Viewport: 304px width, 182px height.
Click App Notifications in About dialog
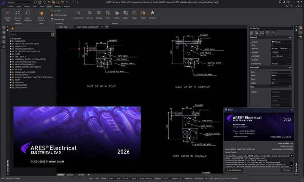coord(234,170)
